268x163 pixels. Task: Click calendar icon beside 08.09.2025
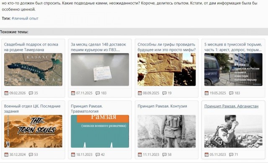[x=140, y=93]
